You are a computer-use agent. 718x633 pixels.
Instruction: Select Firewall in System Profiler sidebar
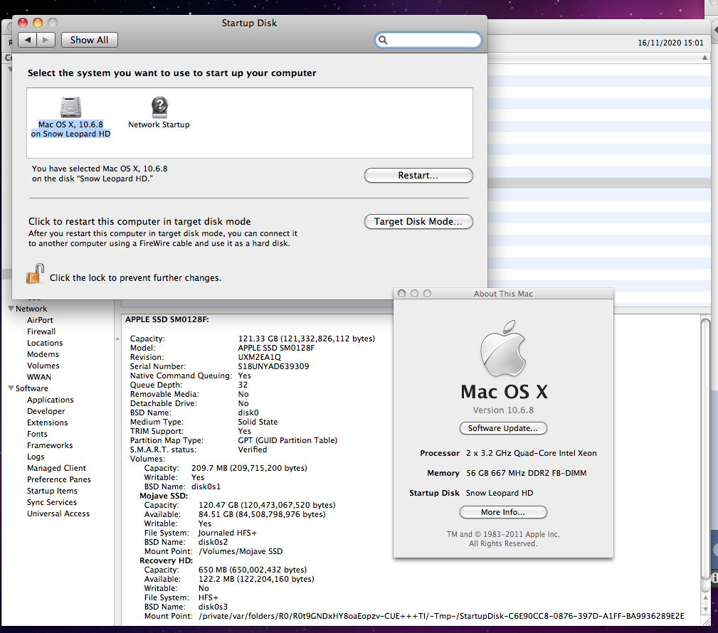pyautogui.click(x=41, y=331)
